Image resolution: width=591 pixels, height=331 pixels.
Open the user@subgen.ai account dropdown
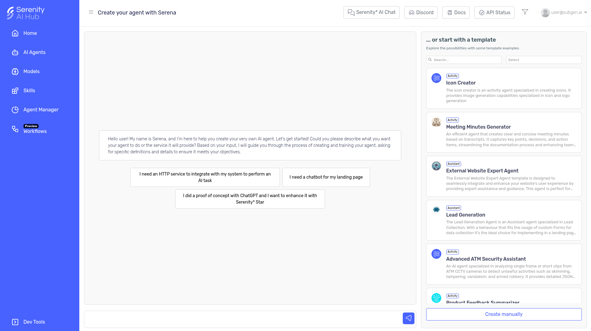point(564,13)
